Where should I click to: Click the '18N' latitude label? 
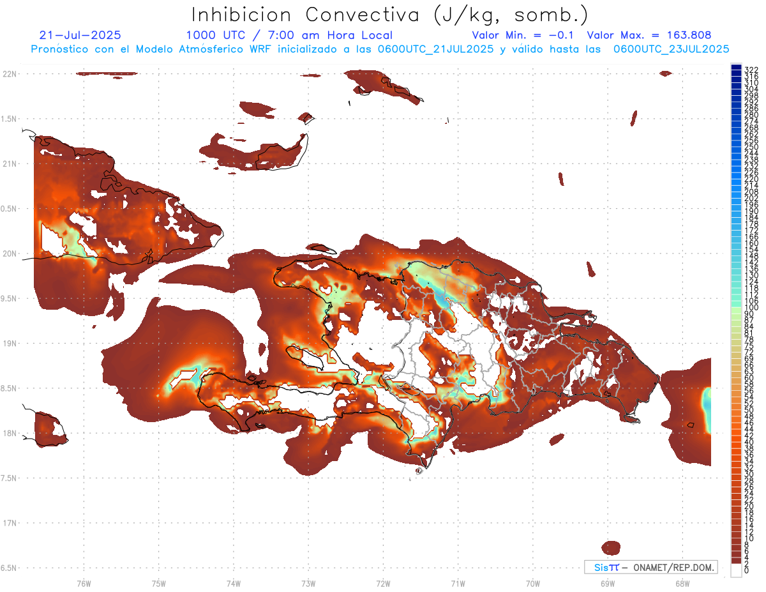tap(10, 433)
